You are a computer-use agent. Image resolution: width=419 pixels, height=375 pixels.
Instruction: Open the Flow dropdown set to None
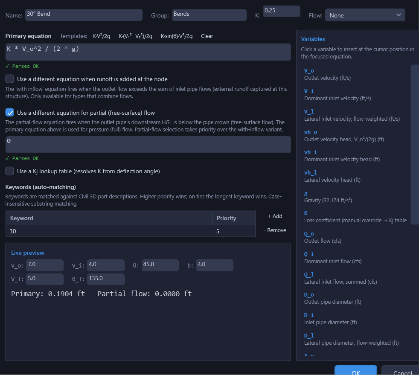click(x=365, y=15)
